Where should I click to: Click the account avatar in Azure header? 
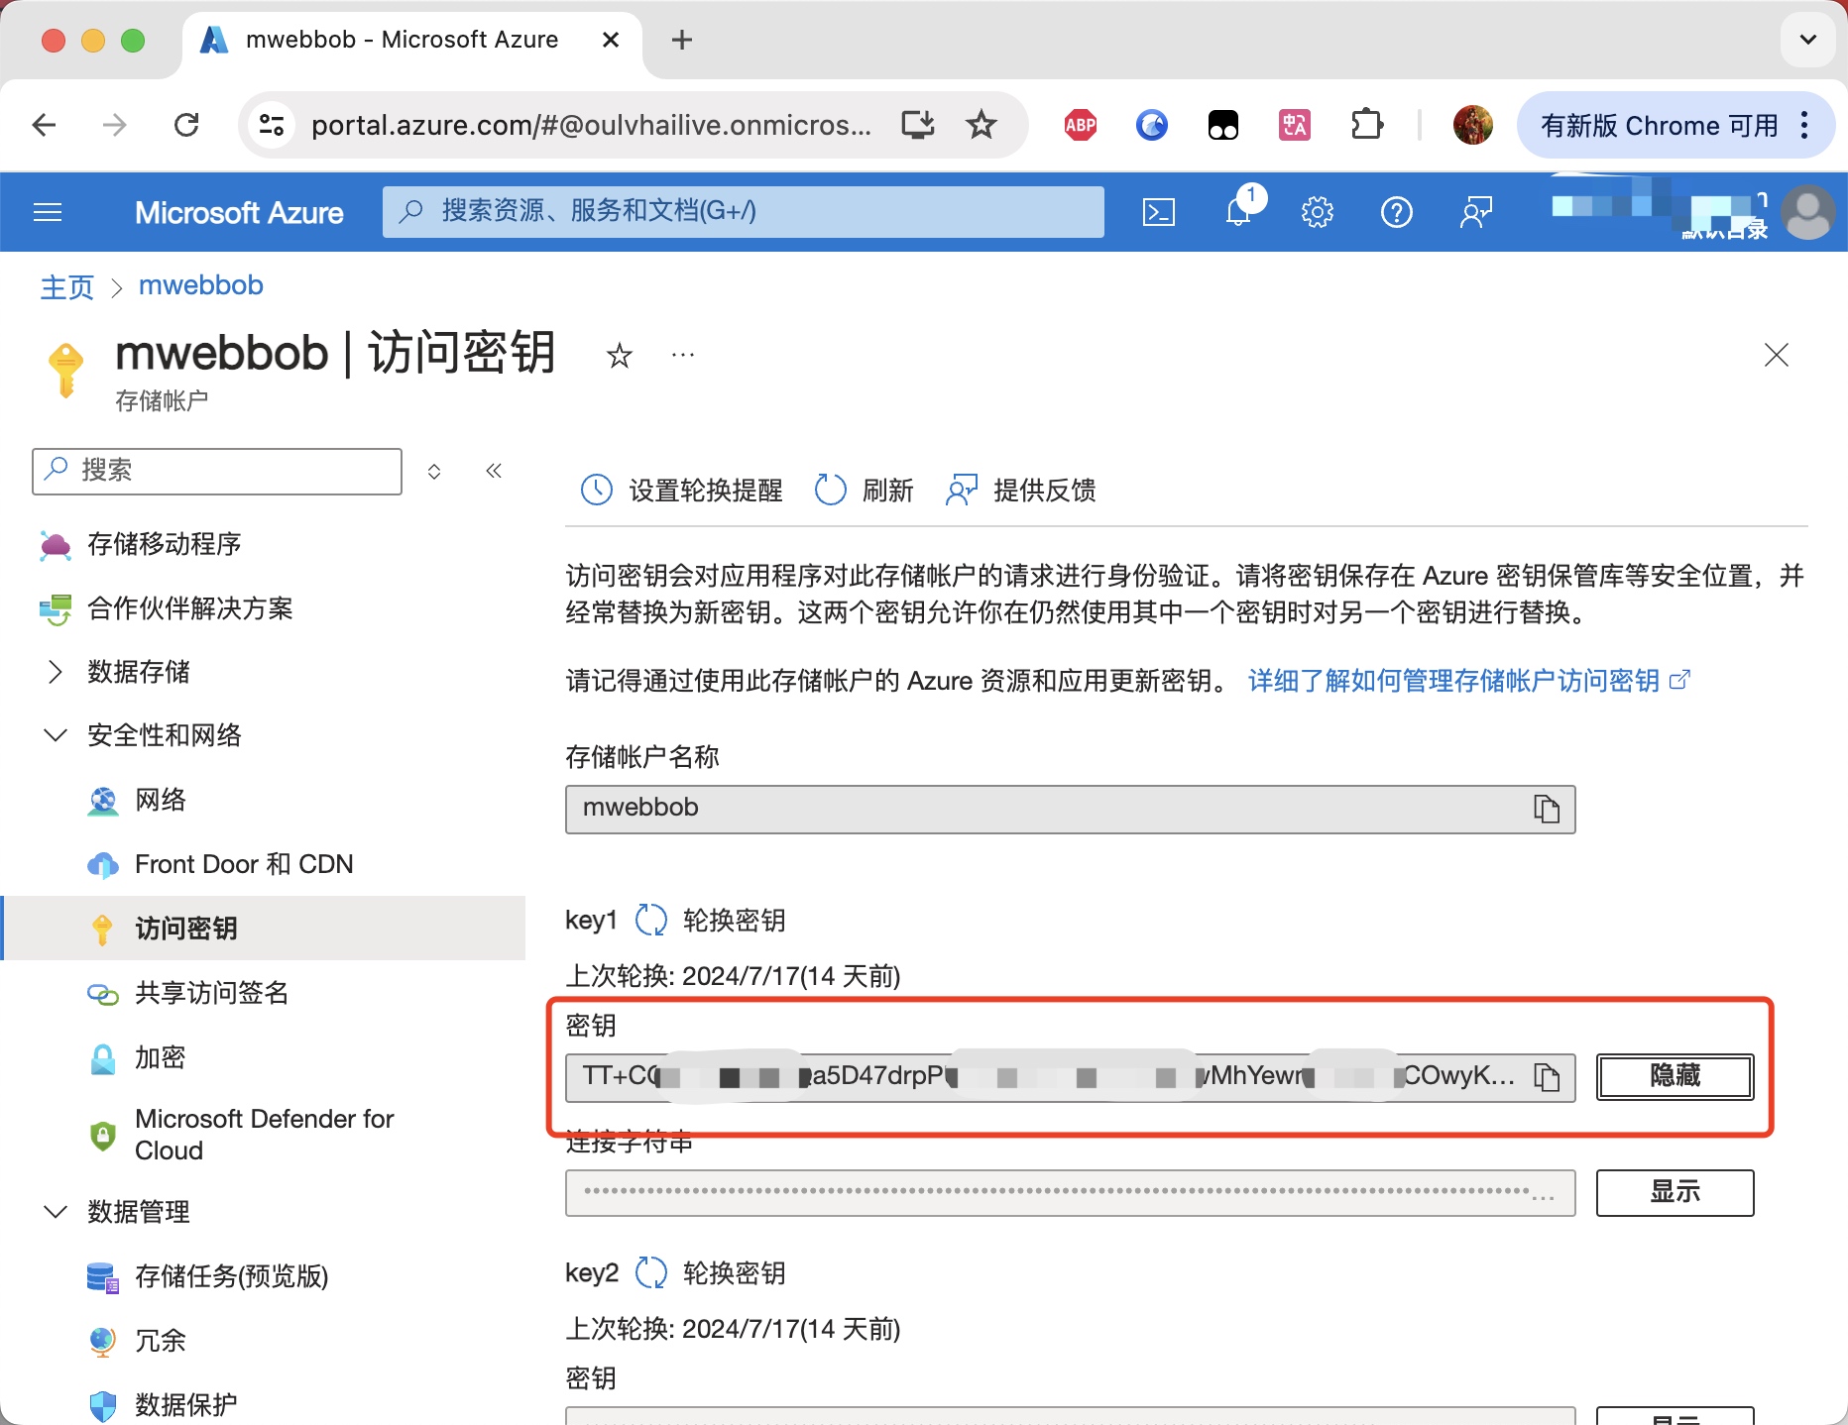[x=1808, y=212]
